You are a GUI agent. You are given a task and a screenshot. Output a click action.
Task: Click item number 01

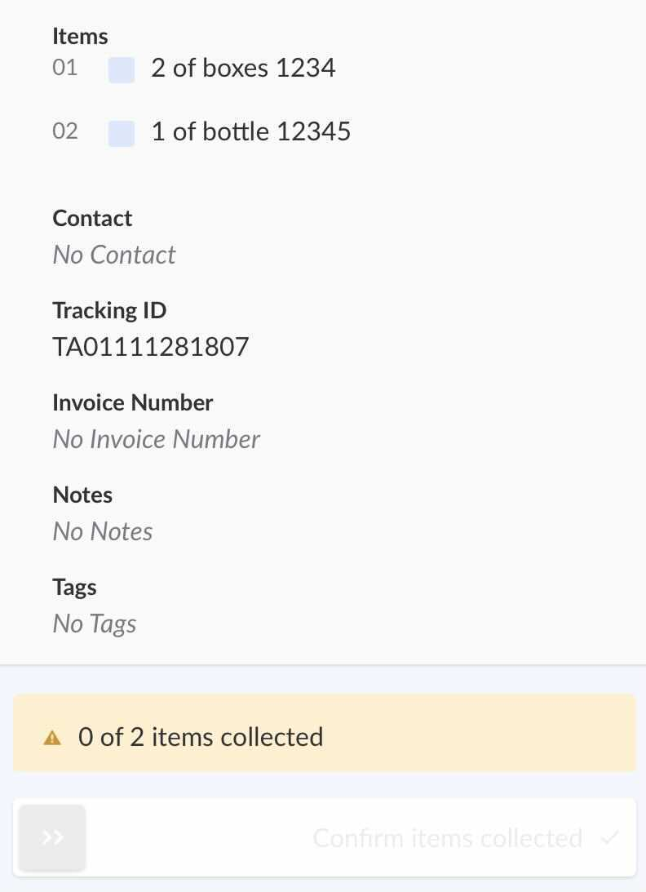tap(65, 68)
